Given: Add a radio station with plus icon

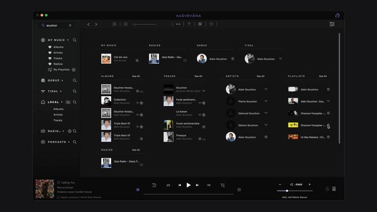Looking at the screenshot, I should [70, 131].
